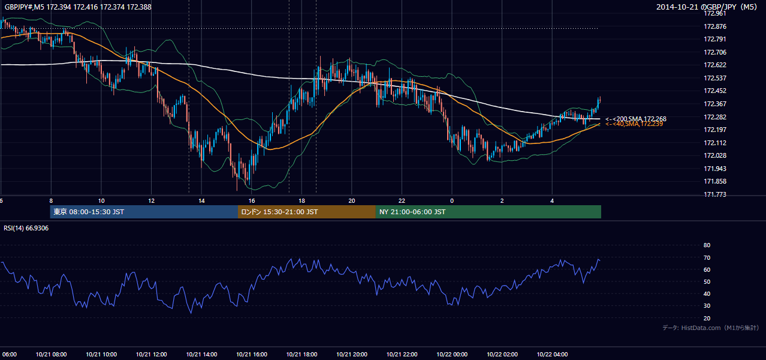Click the RSI scale value 50
Viewport: 766px width, 360px height.
tap(707, 281)
